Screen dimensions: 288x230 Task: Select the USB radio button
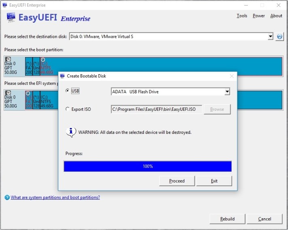(67, 91)
